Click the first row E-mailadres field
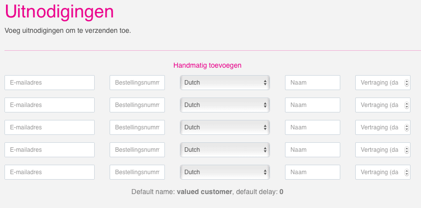The height and width of the screenshot is (208, 421). pos(49,83)
